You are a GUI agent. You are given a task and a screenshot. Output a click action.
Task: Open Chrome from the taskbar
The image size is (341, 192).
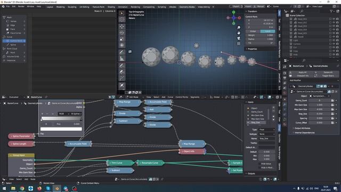tap(22, 188)
